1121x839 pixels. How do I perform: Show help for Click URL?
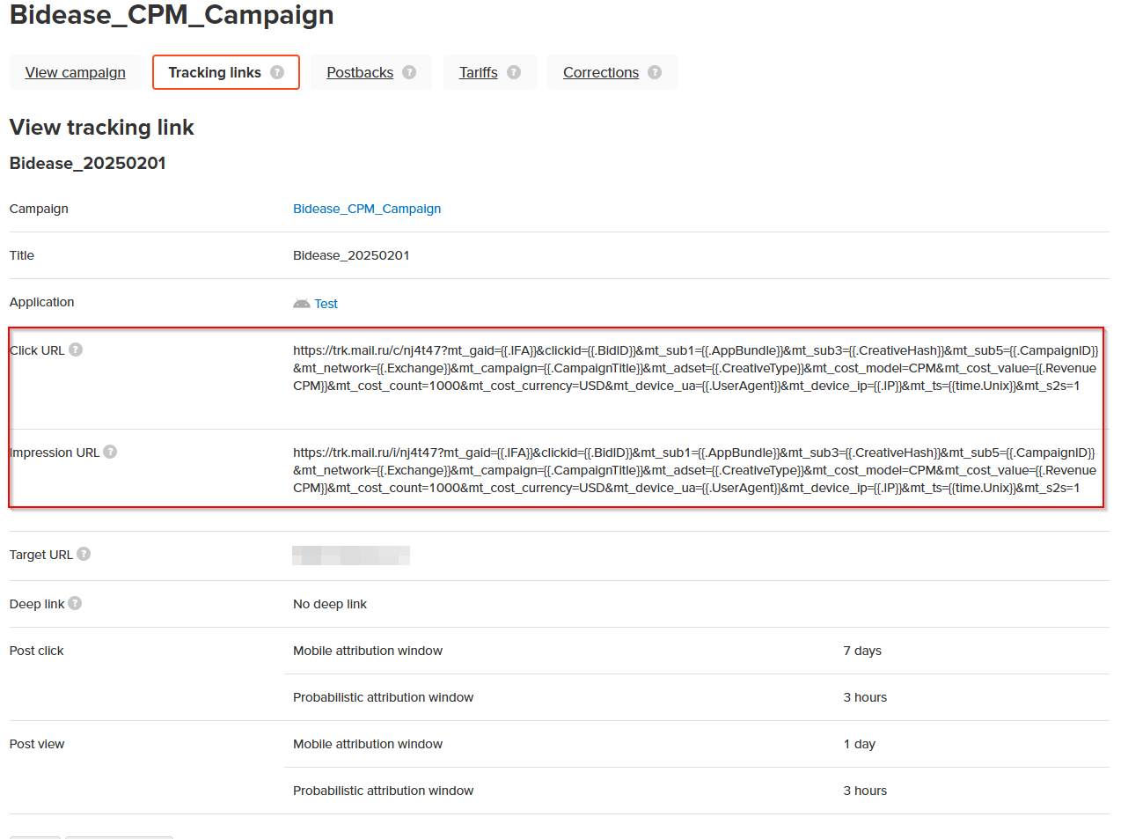coord(76,350)
